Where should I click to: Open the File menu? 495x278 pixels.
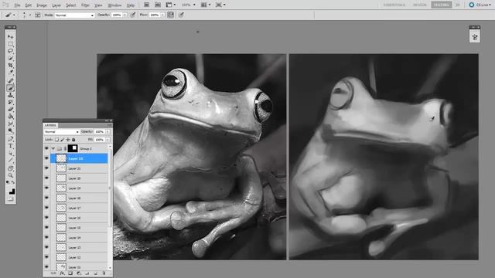(17, 5)
